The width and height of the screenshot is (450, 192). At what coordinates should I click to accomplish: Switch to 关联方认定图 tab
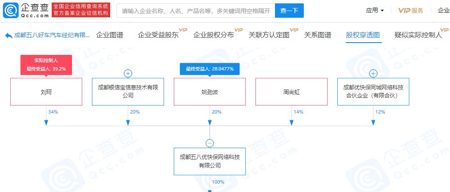269,35
